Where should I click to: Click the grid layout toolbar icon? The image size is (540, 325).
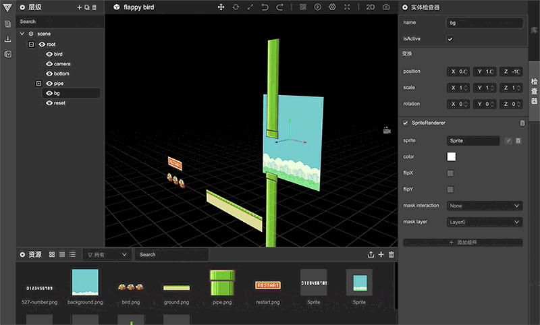point(303,7)
